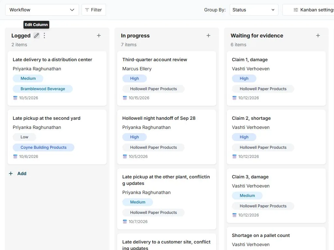The image size is (334, 250).
Task: Click the Bramblewood Beverage tag
Action: click(43, 89)
